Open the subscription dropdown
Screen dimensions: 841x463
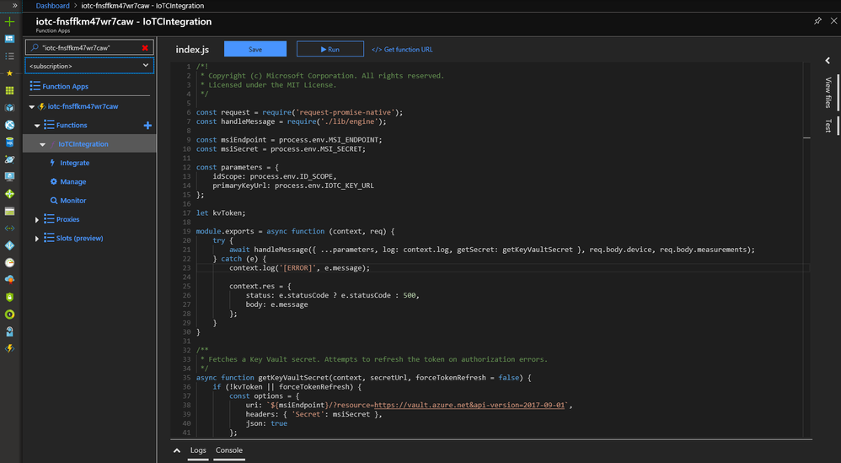click(89, 65)
